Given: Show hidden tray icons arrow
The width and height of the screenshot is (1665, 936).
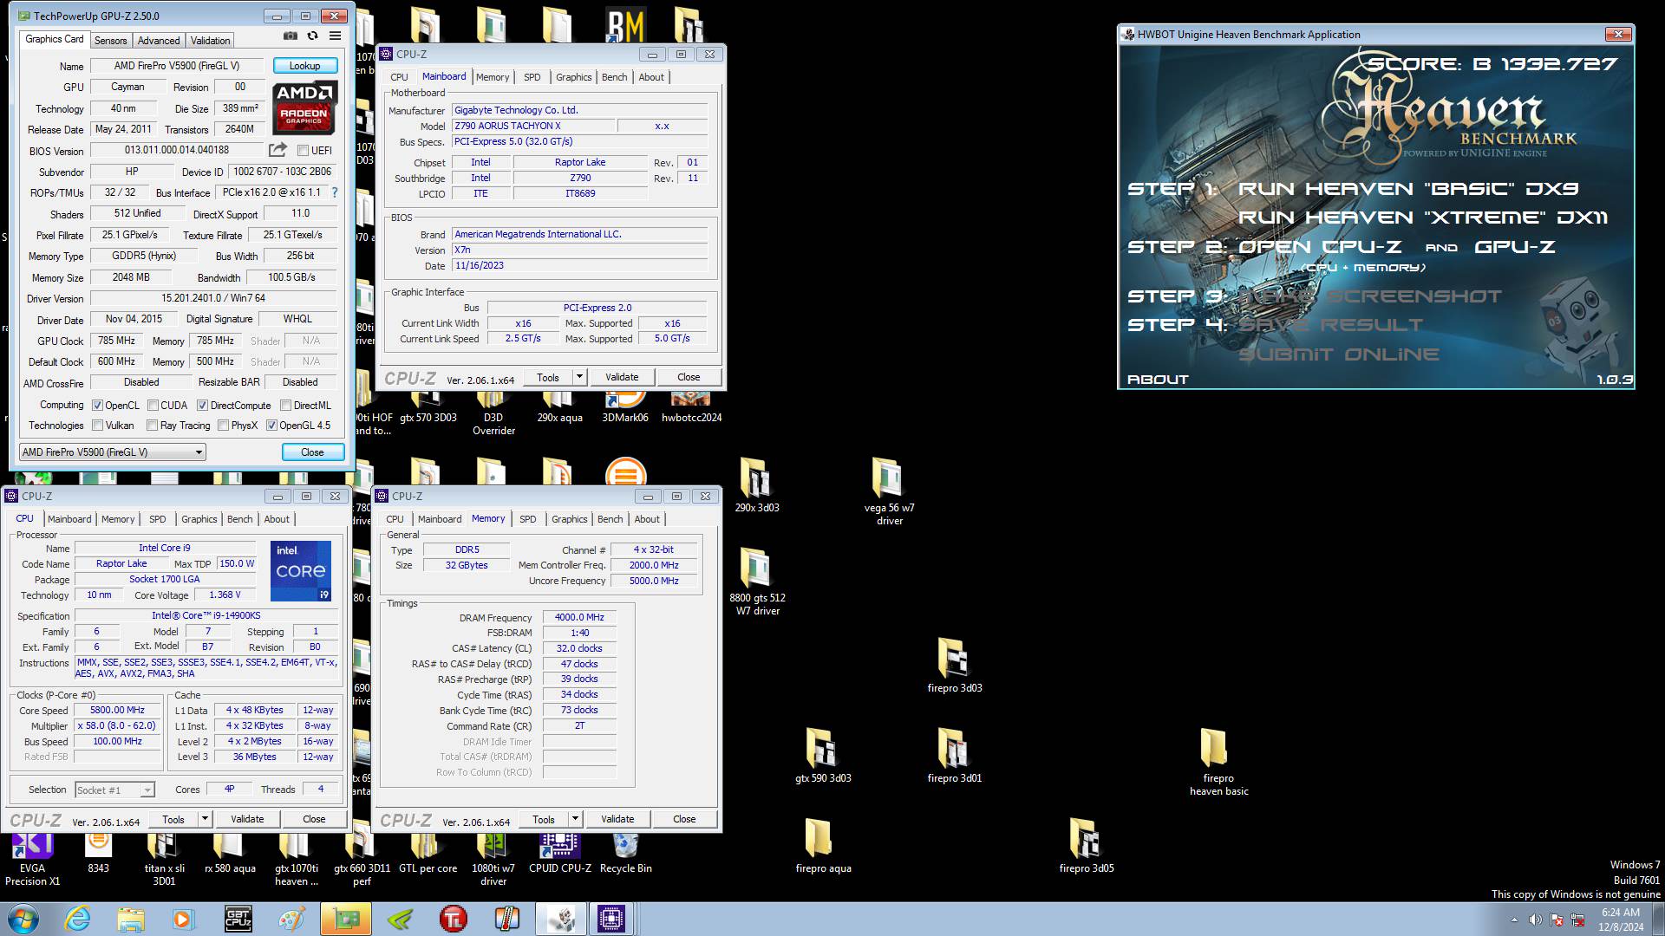Looking at the screenshot, I should 1514,920.
